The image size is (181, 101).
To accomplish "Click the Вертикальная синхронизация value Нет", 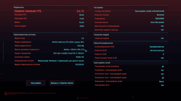I will point(162,26).
